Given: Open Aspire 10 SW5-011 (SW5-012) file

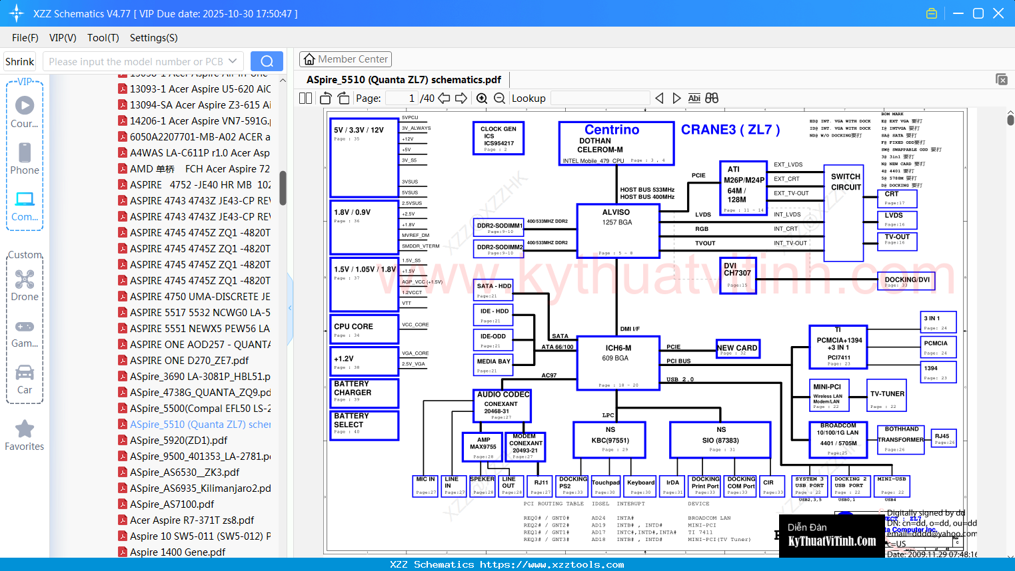Looking at the screenshot, I should pyautogui.click(x=195, y=536).
